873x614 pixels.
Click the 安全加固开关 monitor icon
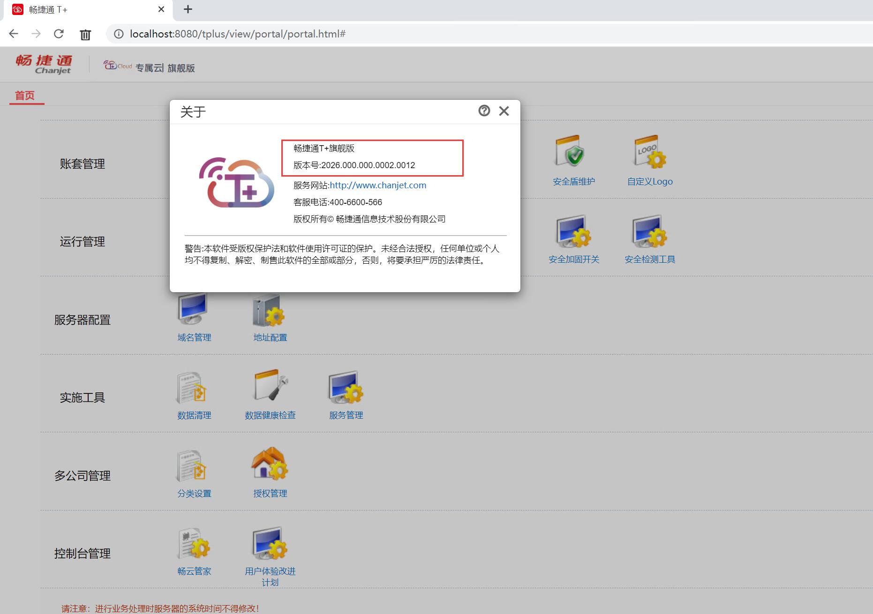tap(573, 231)
